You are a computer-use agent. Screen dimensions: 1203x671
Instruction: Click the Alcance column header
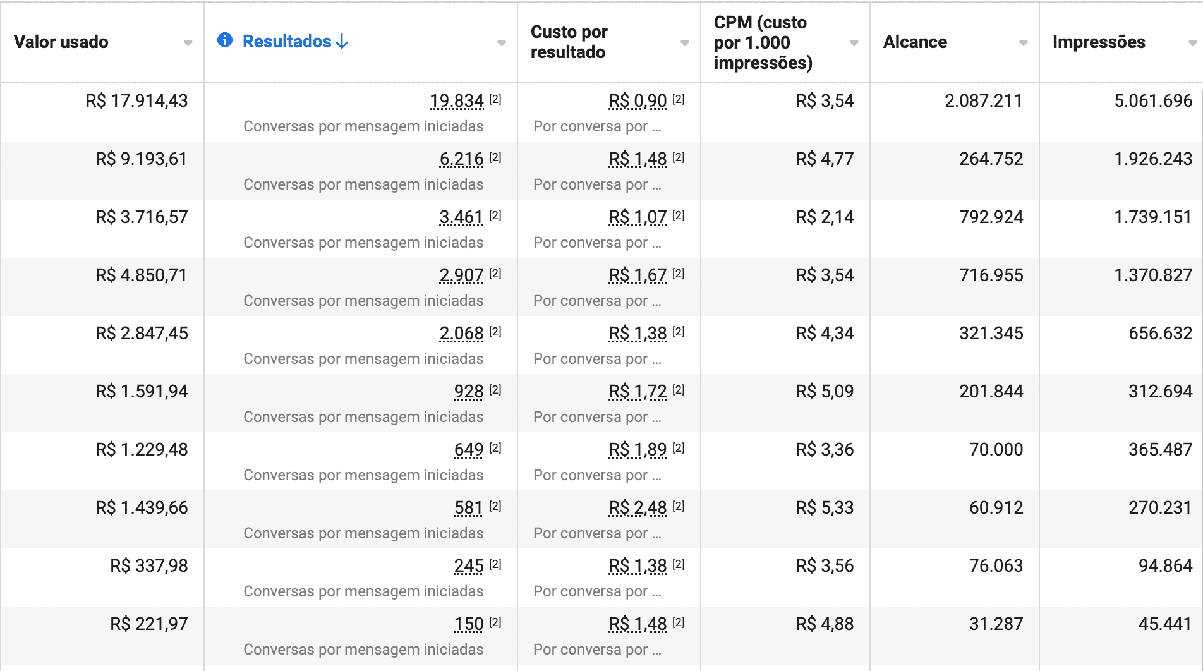click(x=915, y=42)
